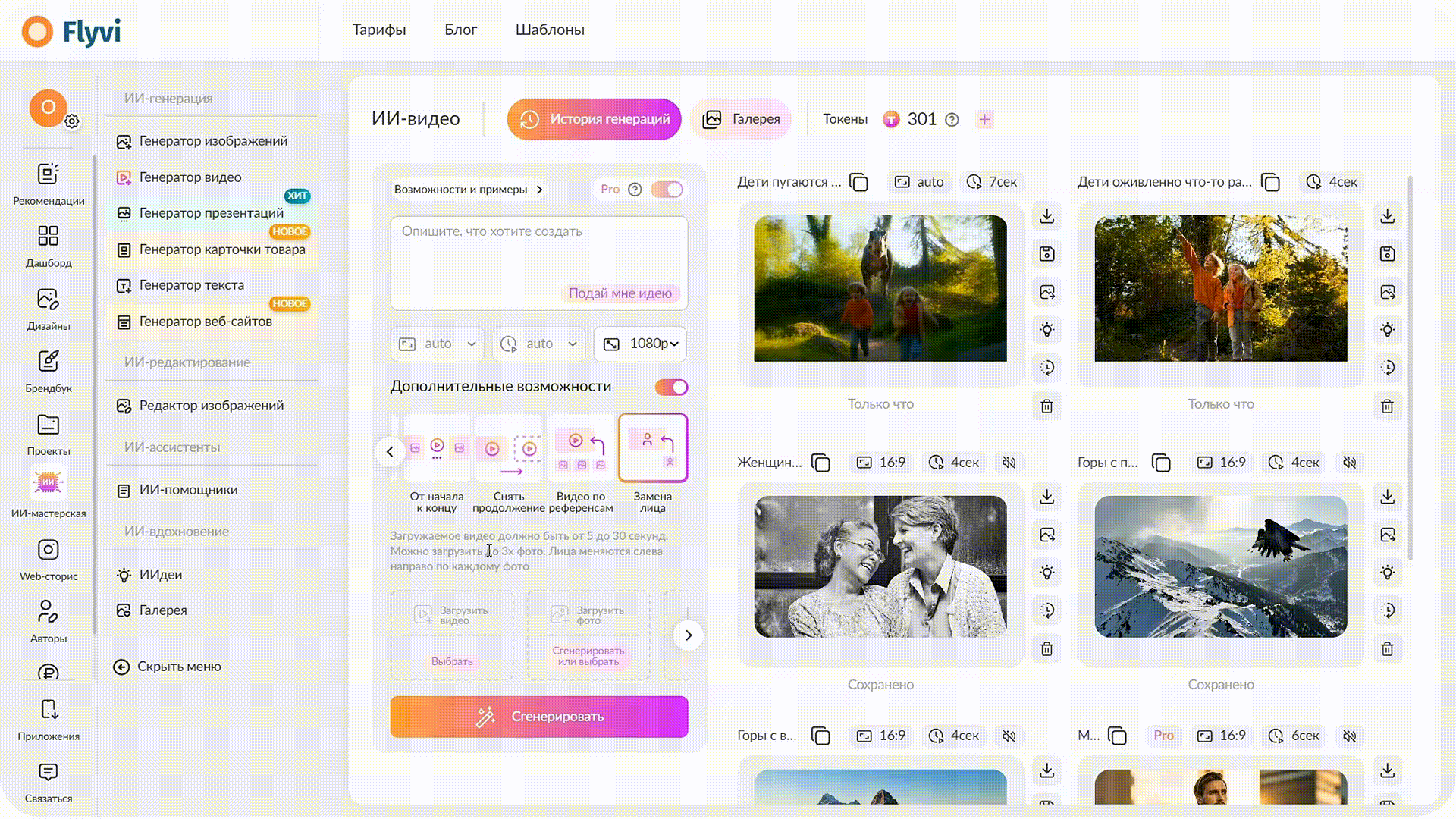This screenshot has width=1456, height=819.
Task: Disable 'Дополнительные возможности' switch
Action: pyautogui.click(x=672, y=388)
